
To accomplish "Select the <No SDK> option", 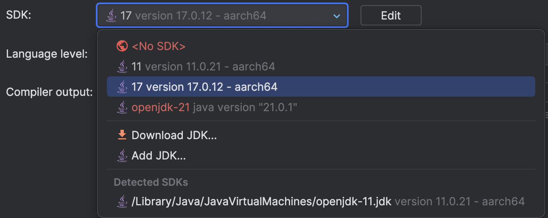I will point(321,46).
